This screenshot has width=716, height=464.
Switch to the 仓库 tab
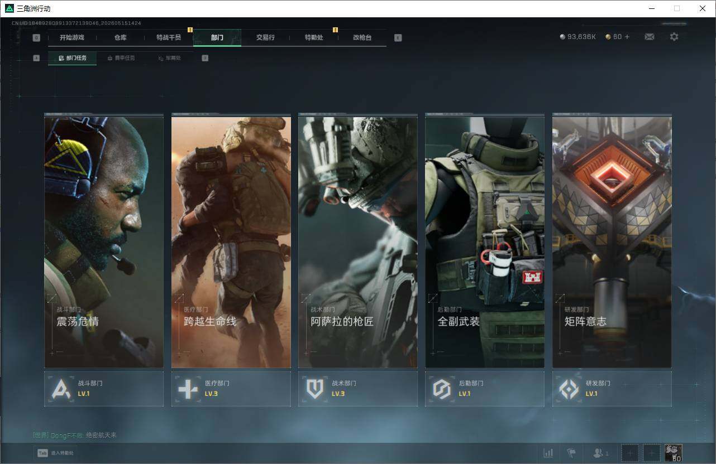click(120, 37)
